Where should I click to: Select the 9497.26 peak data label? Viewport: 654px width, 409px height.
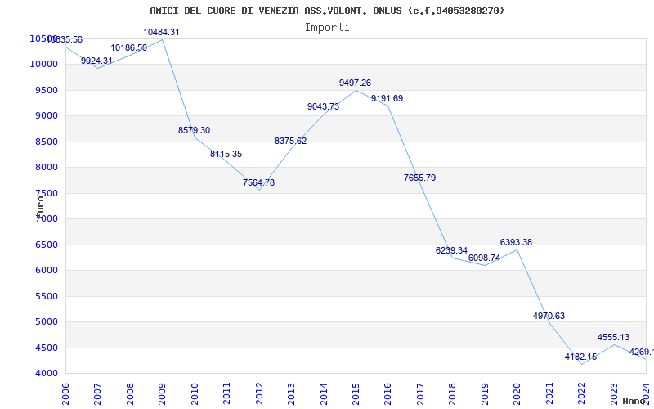coord(355,83)
